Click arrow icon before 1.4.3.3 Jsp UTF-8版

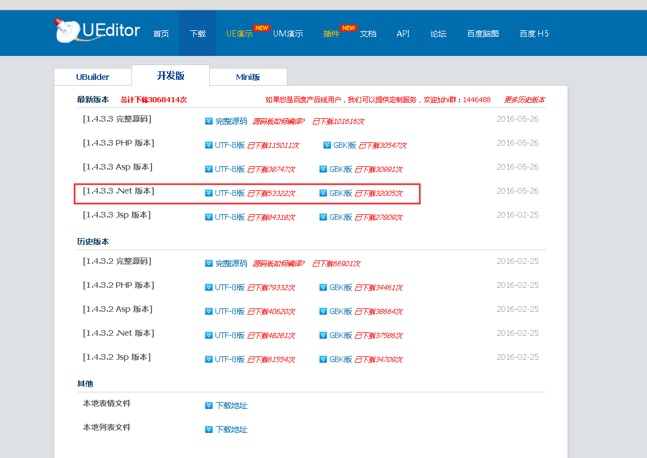[x=209, y=217]
